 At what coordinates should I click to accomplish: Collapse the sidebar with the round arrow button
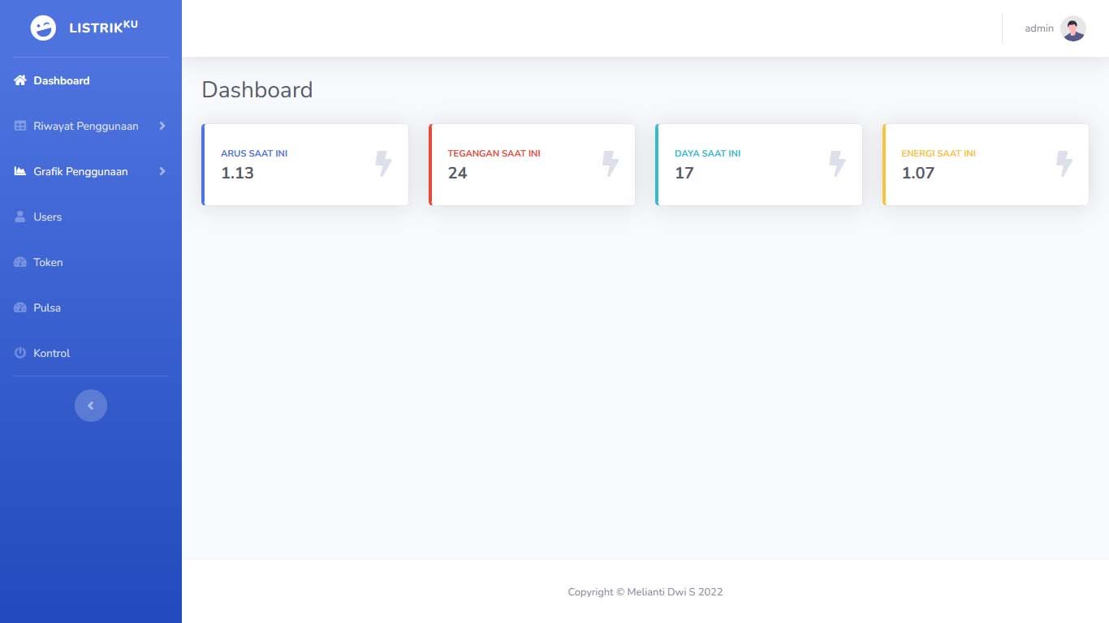coord(91,406)
